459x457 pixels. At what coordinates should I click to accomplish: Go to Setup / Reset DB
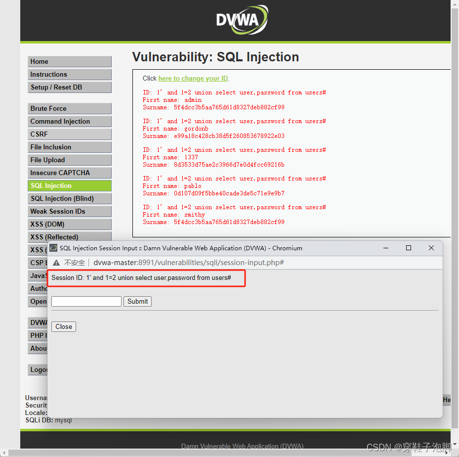pyautogui.click(x=70, y=88)
